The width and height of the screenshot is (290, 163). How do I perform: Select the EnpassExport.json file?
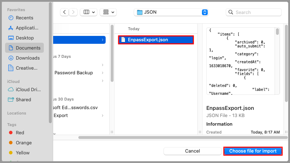coord(156,40)
